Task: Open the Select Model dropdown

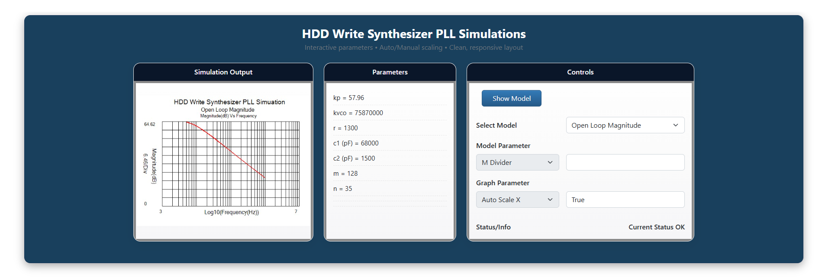Action: pyautogui.click(x=625, y=125)
